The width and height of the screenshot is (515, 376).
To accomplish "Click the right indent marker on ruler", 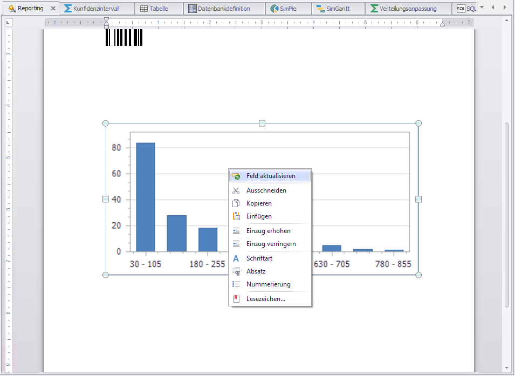I will [x=442, y=24].
